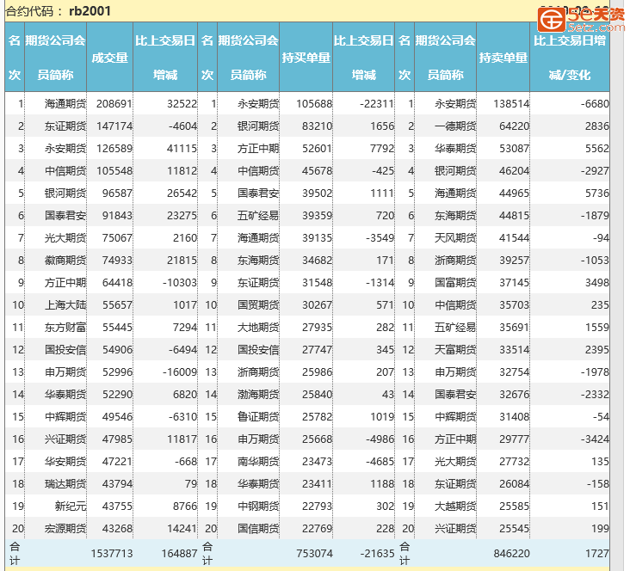Click long position value 39135
This screenshot has width=630, height=571.
click(x=317, y=238)
